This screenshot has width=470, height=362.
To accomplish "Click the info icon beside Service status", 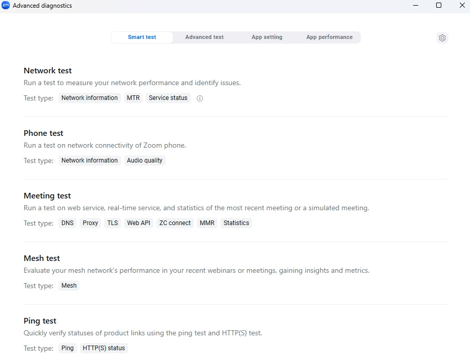I will 199,98.
